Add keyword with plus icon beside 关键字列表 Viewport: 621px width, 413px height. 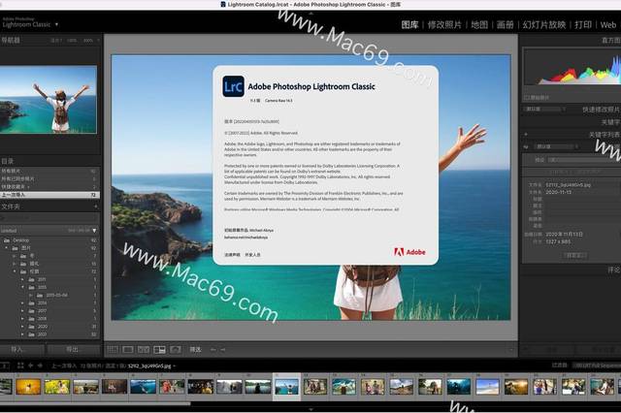[x=526, y=135]
